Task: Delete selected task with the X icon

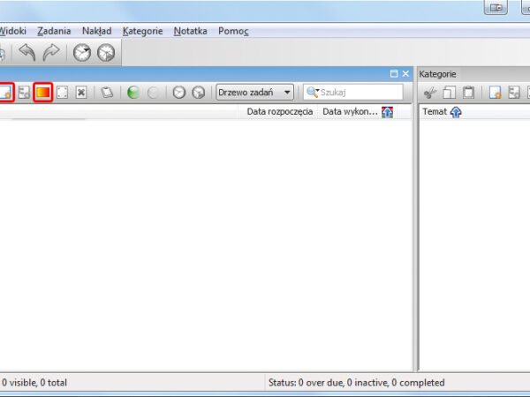Action: tap(81, 92)
